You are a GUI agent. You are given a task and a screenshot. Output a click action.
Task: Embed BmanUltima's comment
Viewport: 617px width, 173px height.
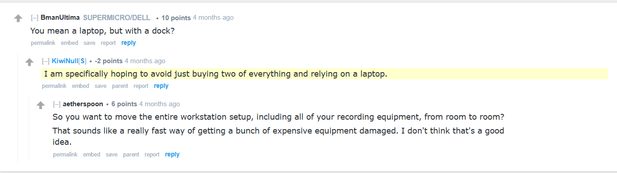70,43
